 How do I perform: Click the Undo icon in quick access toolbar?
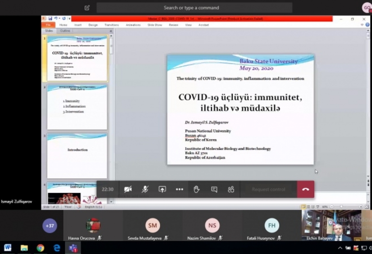click(x=56, y=18)
